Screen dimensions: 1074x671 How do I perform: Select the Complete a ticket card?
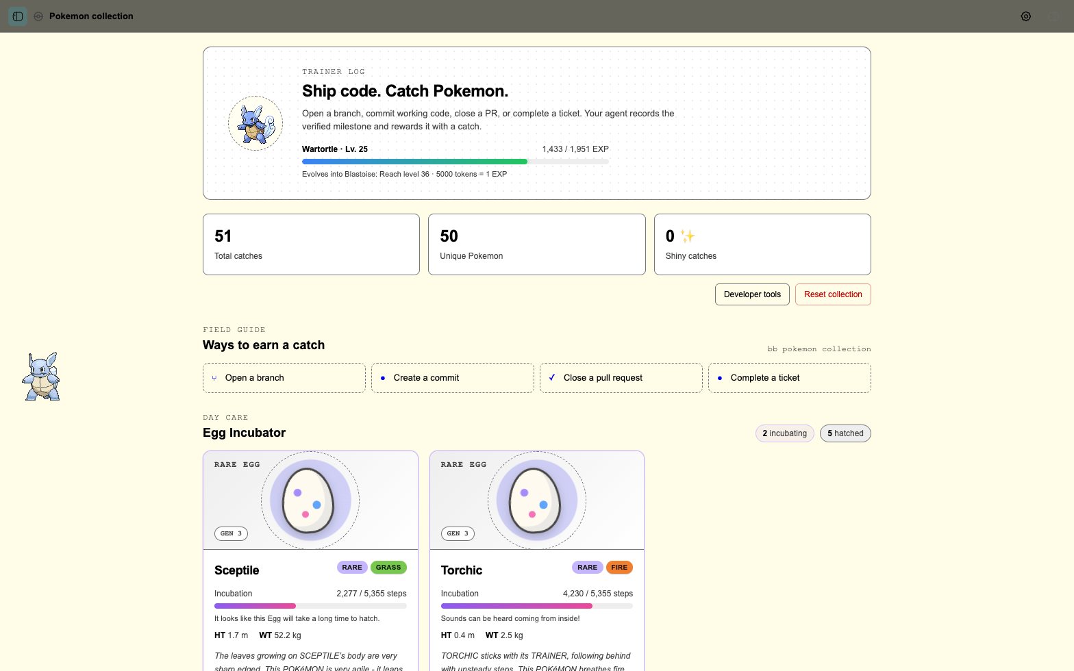pyautogui.click(x=790, y=378)
